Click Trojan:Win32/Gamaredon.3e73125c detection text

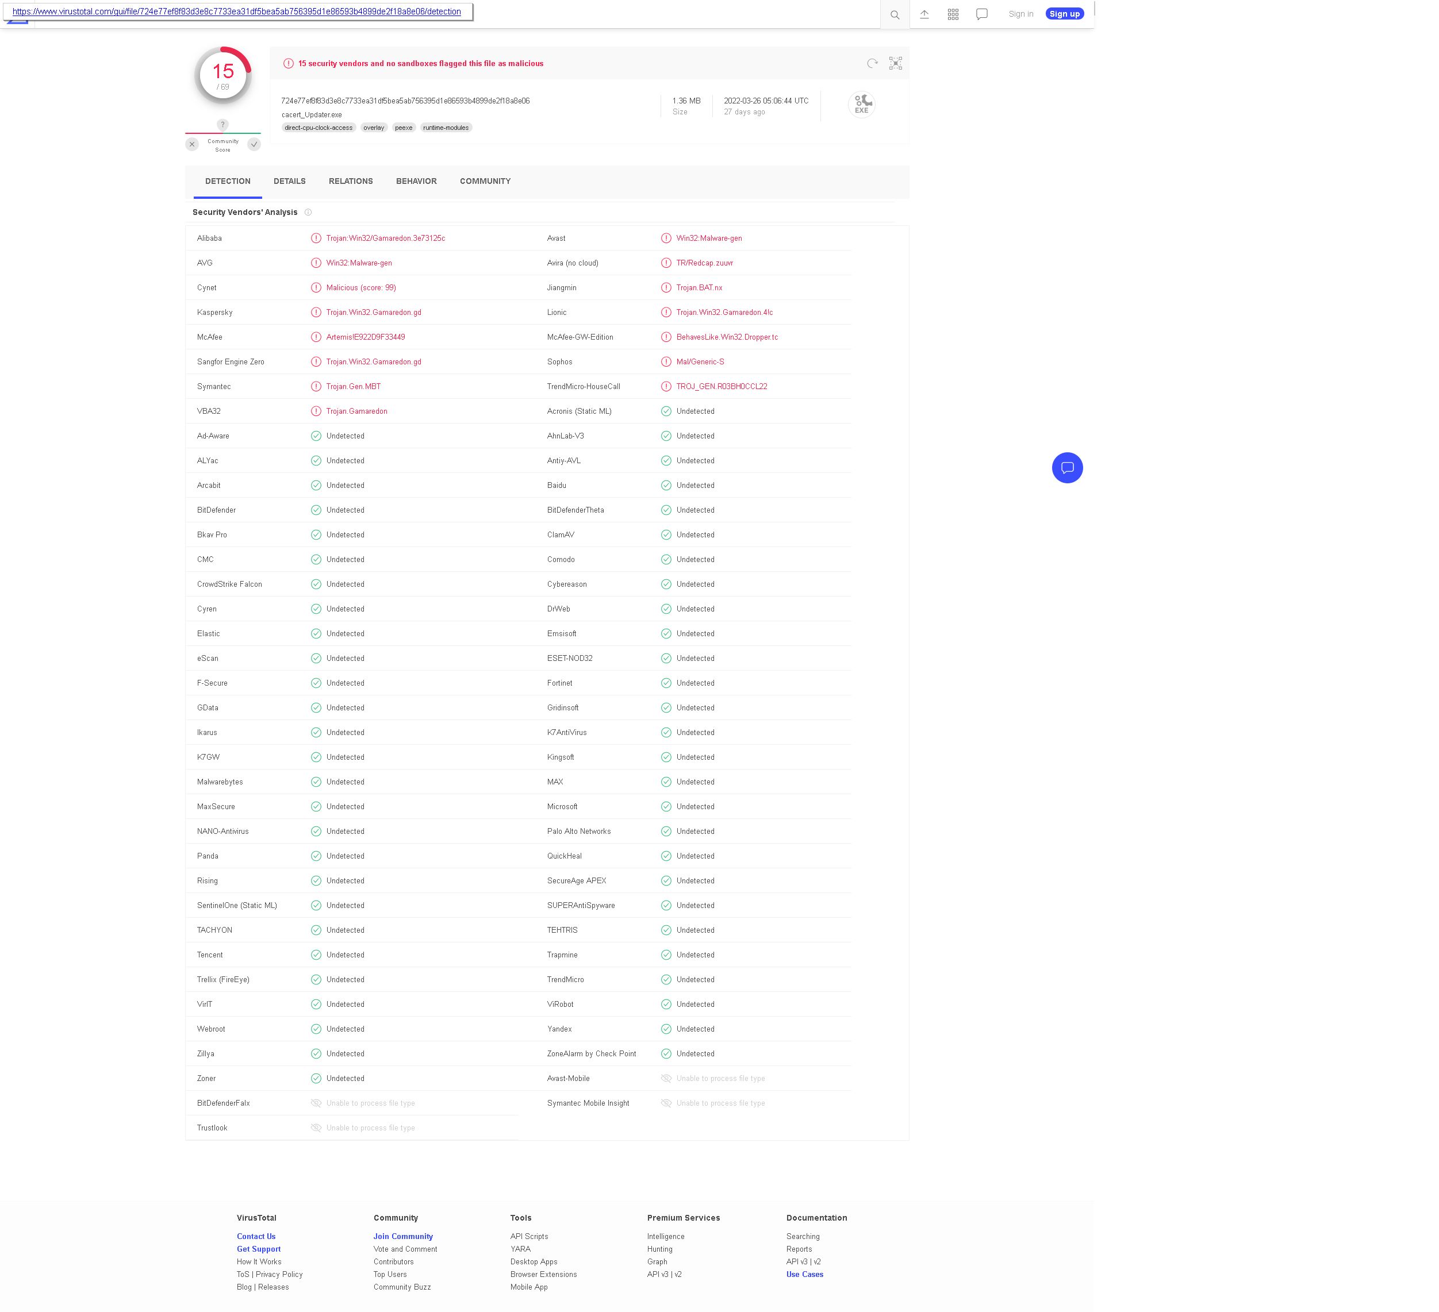(385, 238)
